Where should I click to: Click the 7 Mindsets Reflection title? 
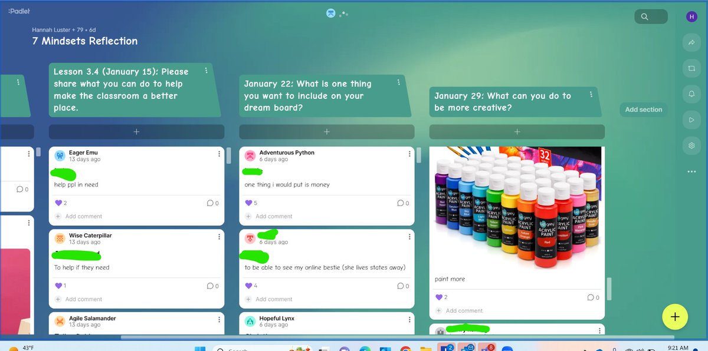click(85, 41)
